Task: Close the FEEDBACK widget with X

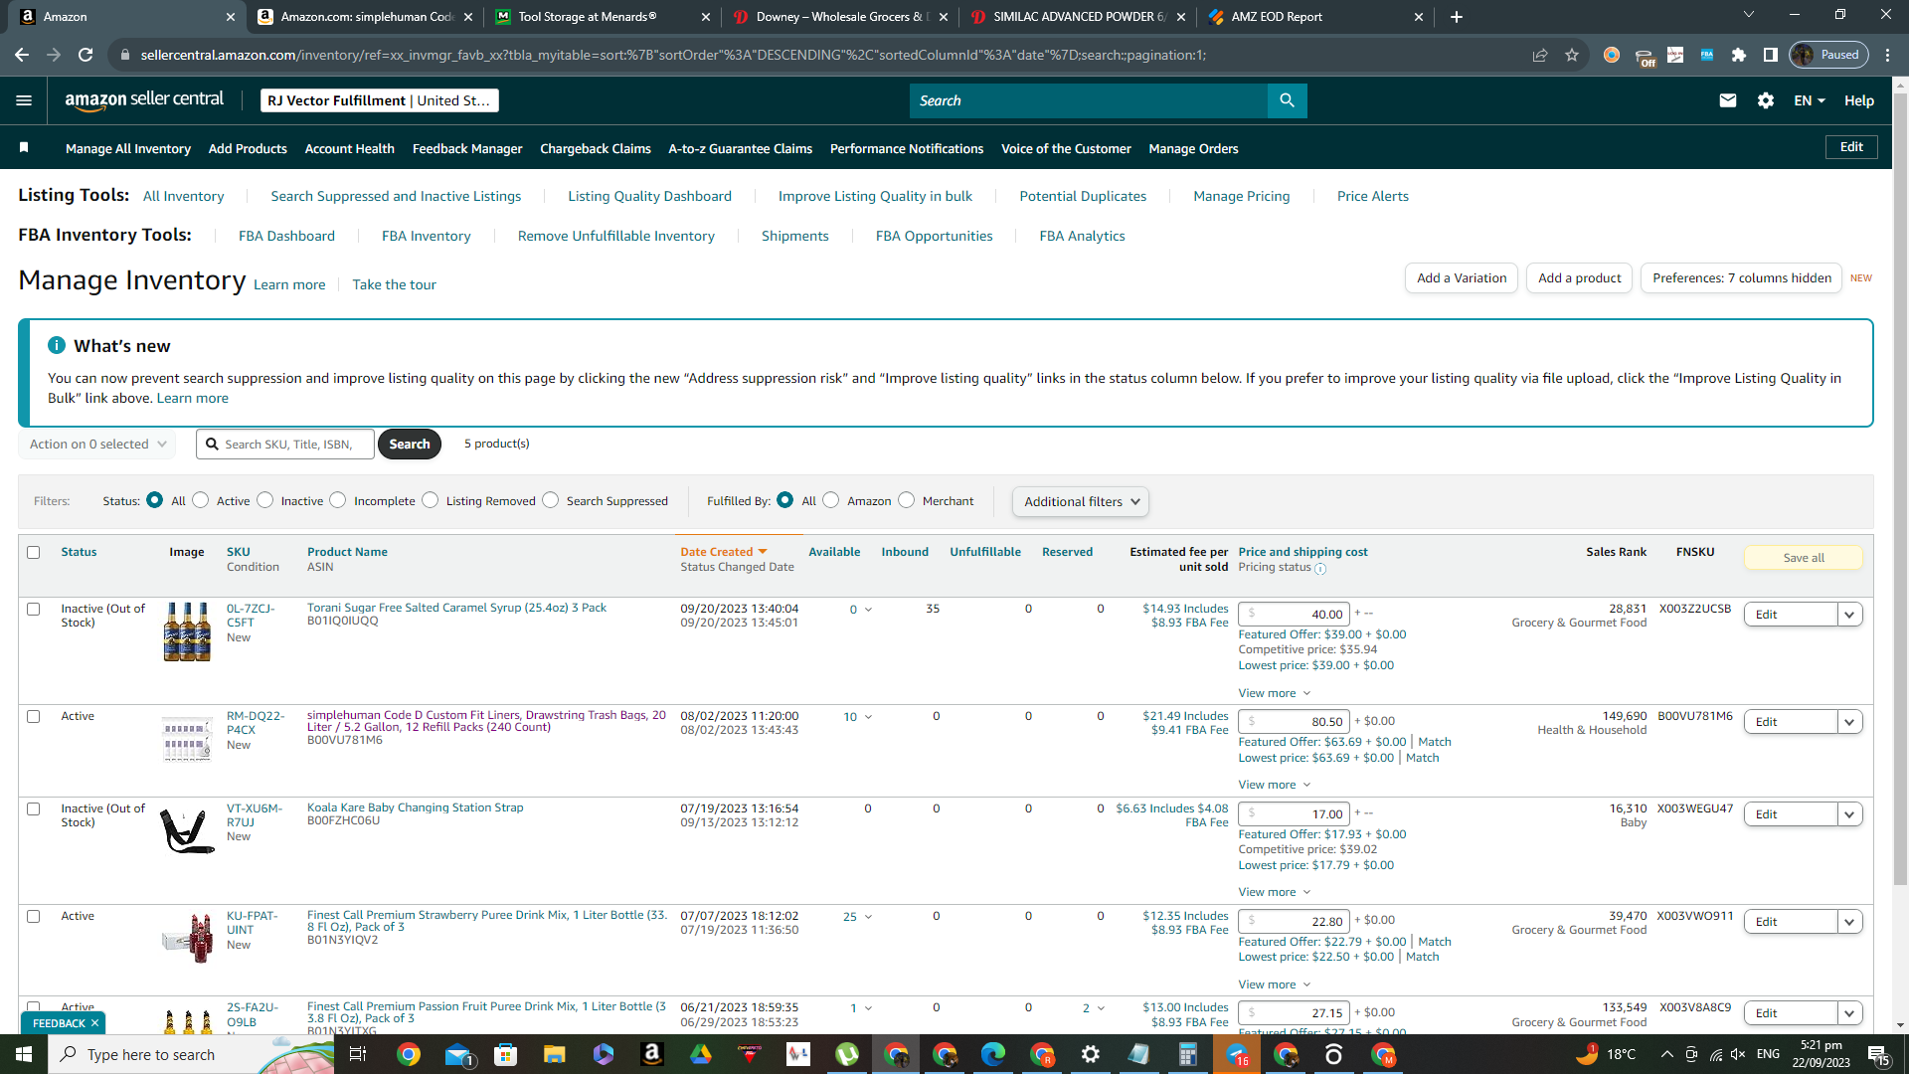Action: pos(94,1023)
